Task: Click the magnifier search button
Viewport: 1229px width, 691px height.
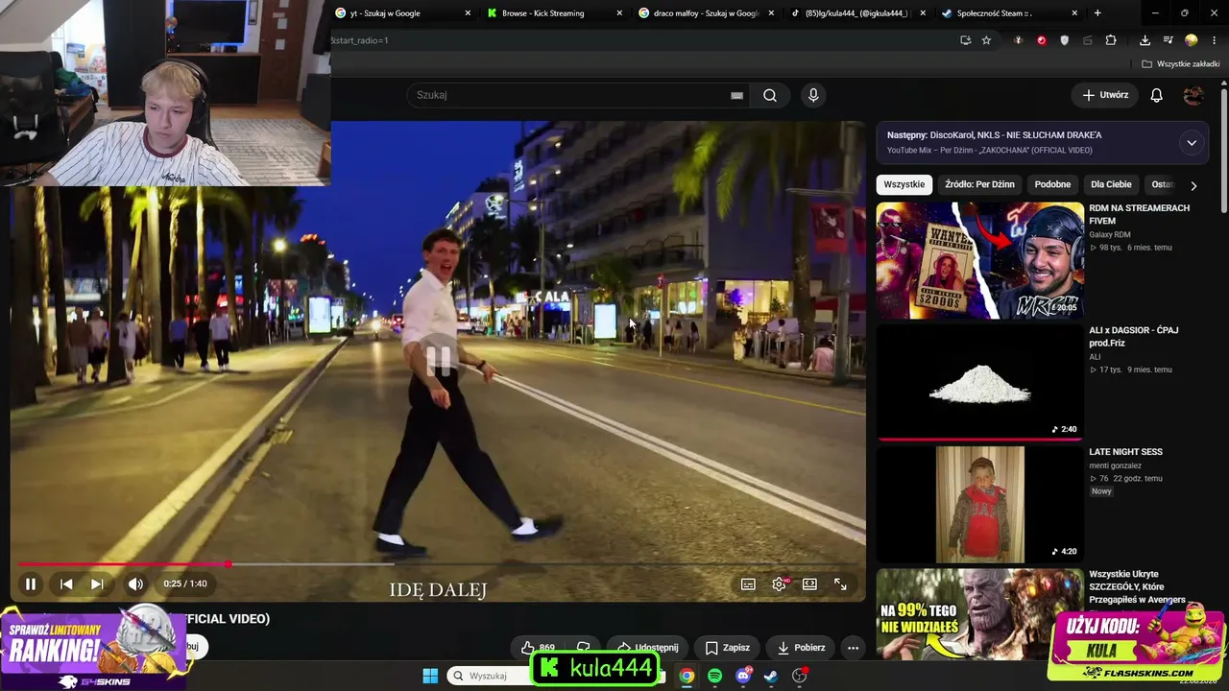Action: coord(770,95)
